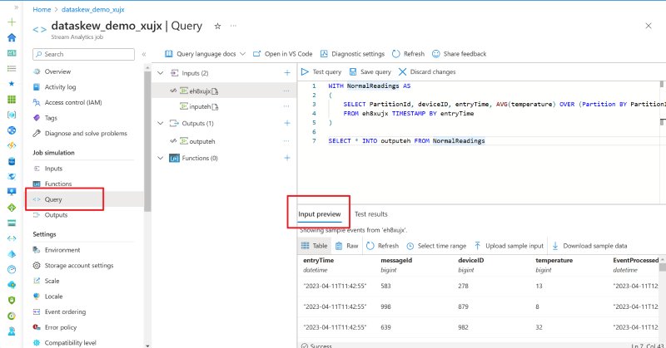This screenshot has width=666, height=348.
Task: Click the Home breadcrumb link
Action: [42, 9]
